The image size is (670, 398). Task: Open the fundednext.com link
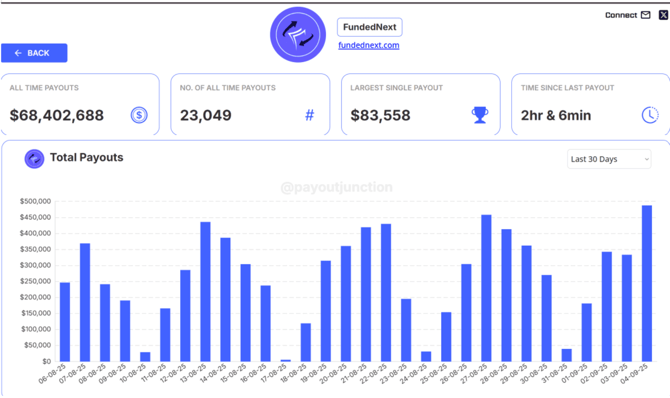coord(369,45)
